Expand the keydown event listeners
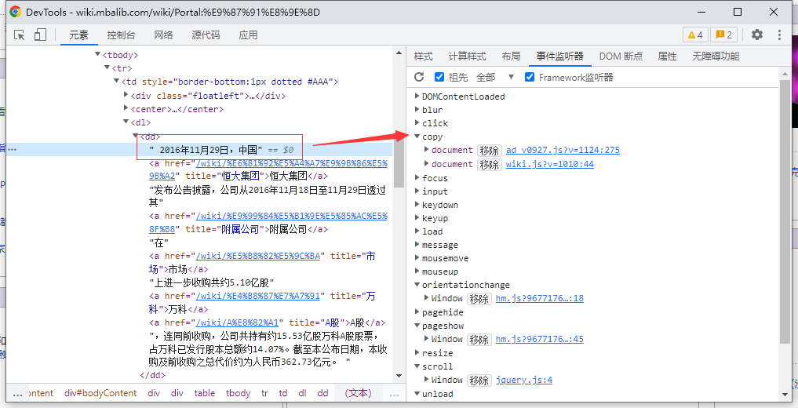Viewport: 798px width, 408px height. pyautogui.click(x=417, y=205)
